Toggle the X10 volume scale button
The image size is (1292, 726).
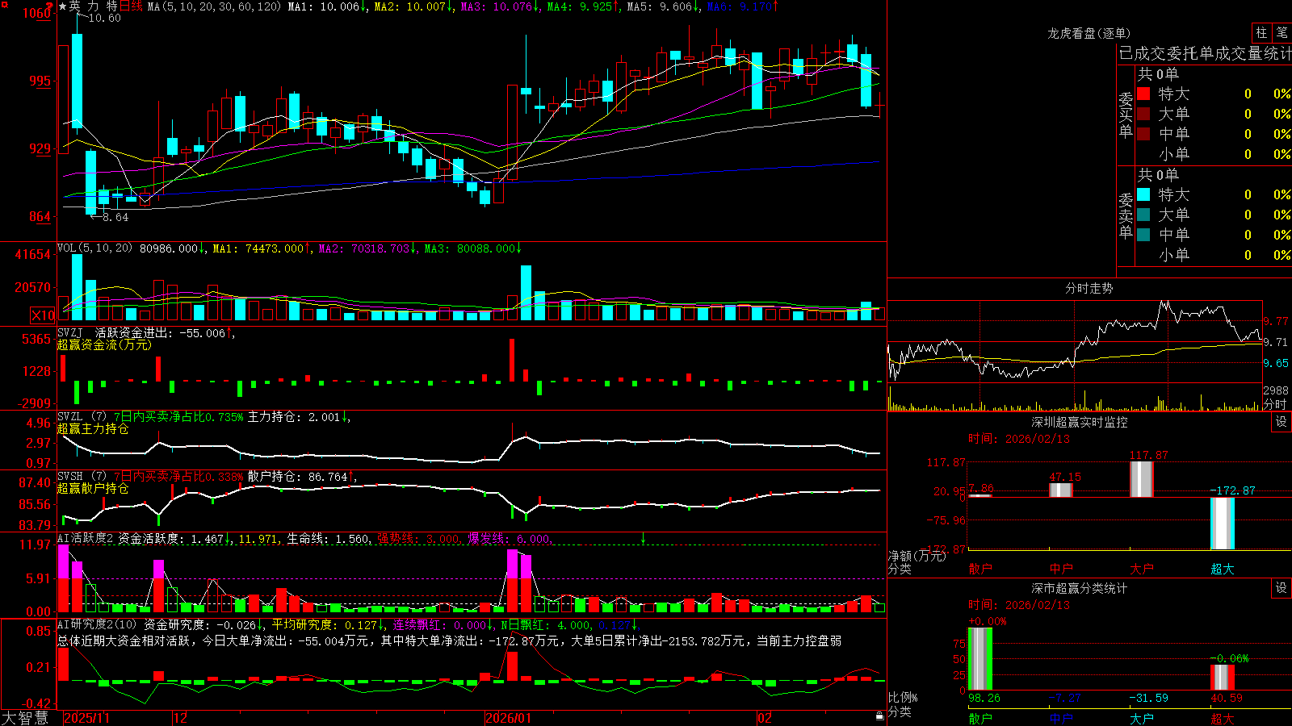coord(43,315)
